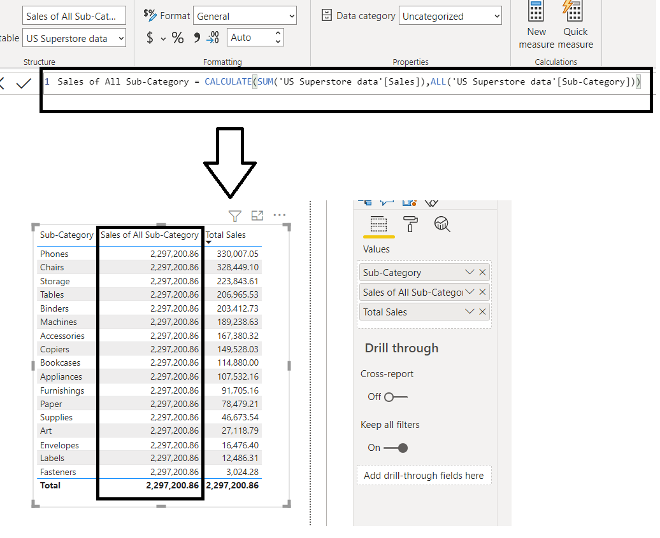Switch to the Format paint roller tab
This screenshot has width=660, height=538.
pyautogui.click(x=410, y=224)
